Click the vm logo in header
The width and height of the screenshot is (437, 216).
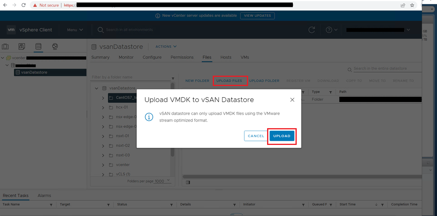pos(11,30)
